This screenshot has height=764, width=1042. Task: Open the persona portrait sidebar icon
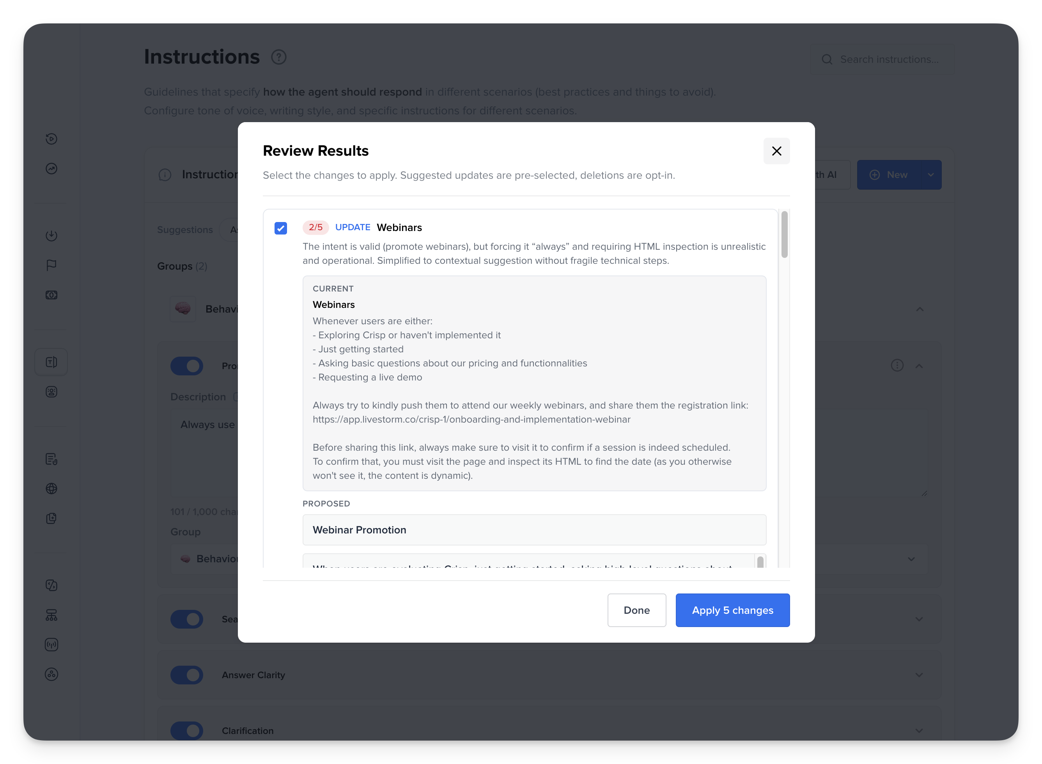click(x=51, y=392)
